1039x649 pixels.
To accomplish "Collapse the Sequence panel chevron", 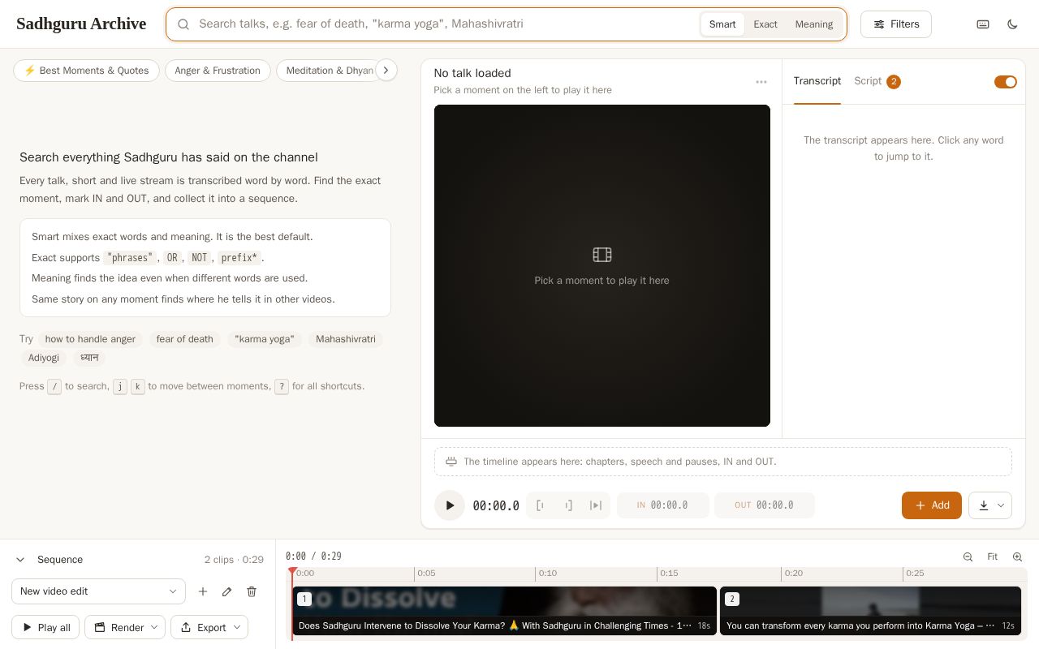I will click(21, 560).
